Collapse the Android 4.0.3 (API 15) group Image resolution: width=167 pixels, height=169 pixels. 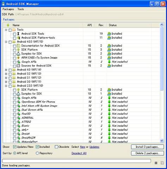[6, 42]
